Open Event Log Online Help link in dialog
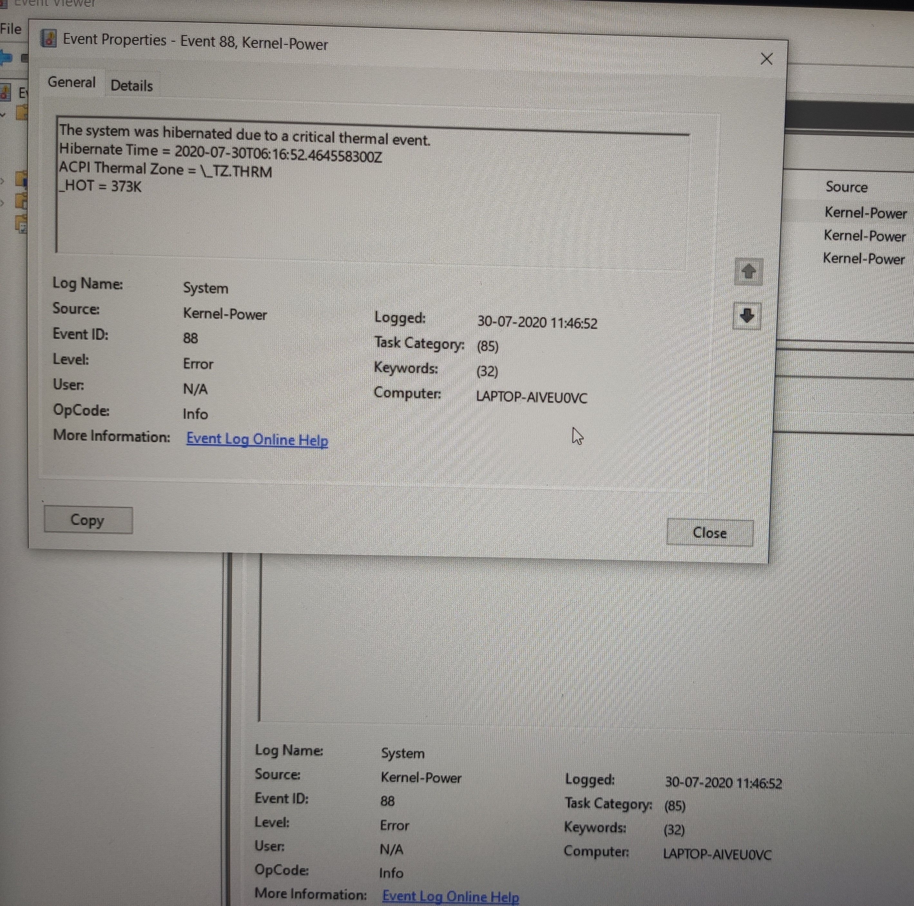This screenshot has height=906, width=914. [257, 439]
